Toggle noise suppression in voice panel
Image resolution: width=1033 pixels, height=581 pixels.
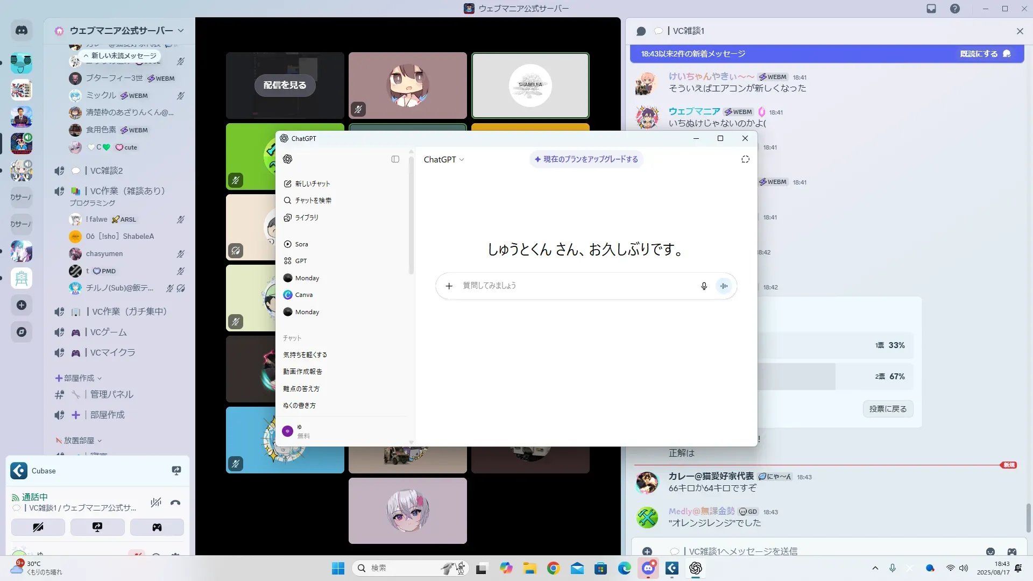(x=156, y=502)
